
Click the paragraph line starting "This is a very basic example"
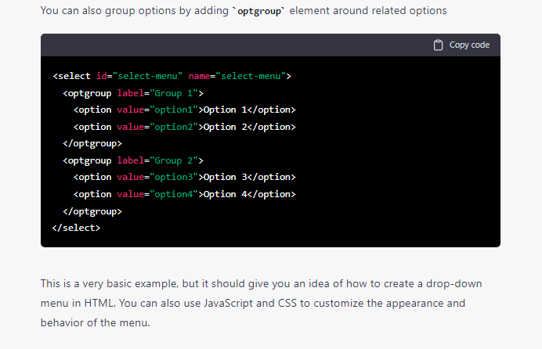pos(261,284)
